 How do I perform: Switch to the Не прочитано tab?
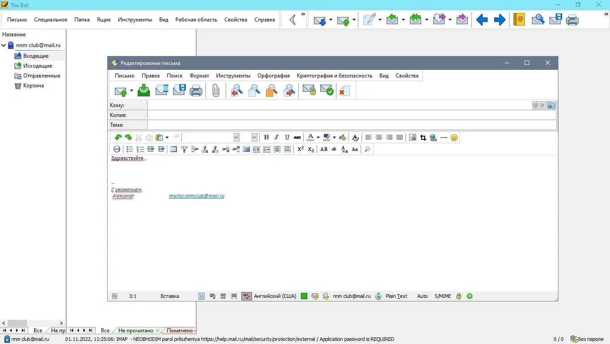[136, 331]
